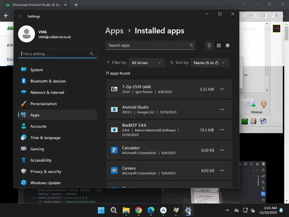Open the Windows Start menu
This screenshot has height=217, width=289.
101,210
